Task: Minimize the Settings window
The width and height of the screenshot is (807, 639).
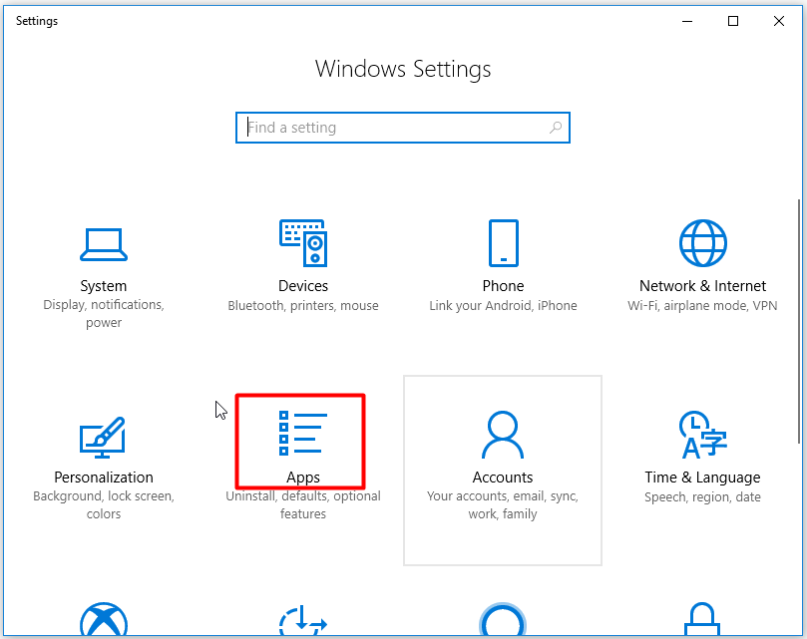Action: [x=687, y=21]
